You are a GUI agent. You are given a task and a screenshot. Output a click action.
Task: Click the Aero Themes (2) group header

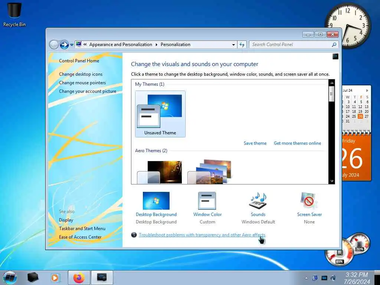(151, 151)
